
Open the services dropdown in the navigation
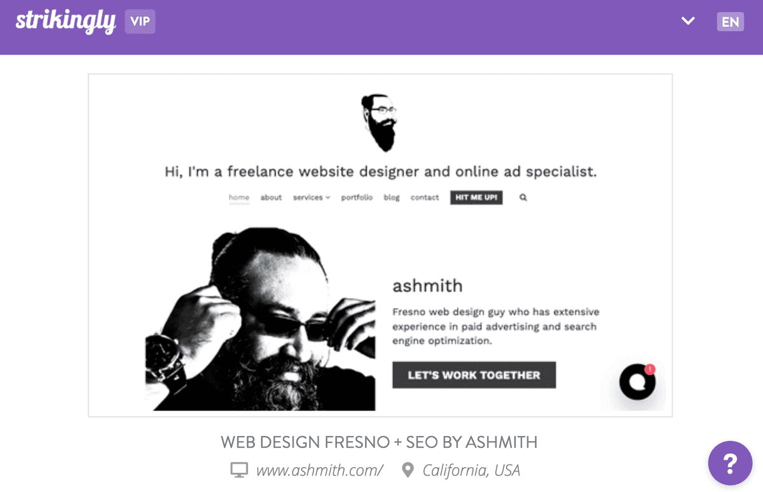[311, 198]
